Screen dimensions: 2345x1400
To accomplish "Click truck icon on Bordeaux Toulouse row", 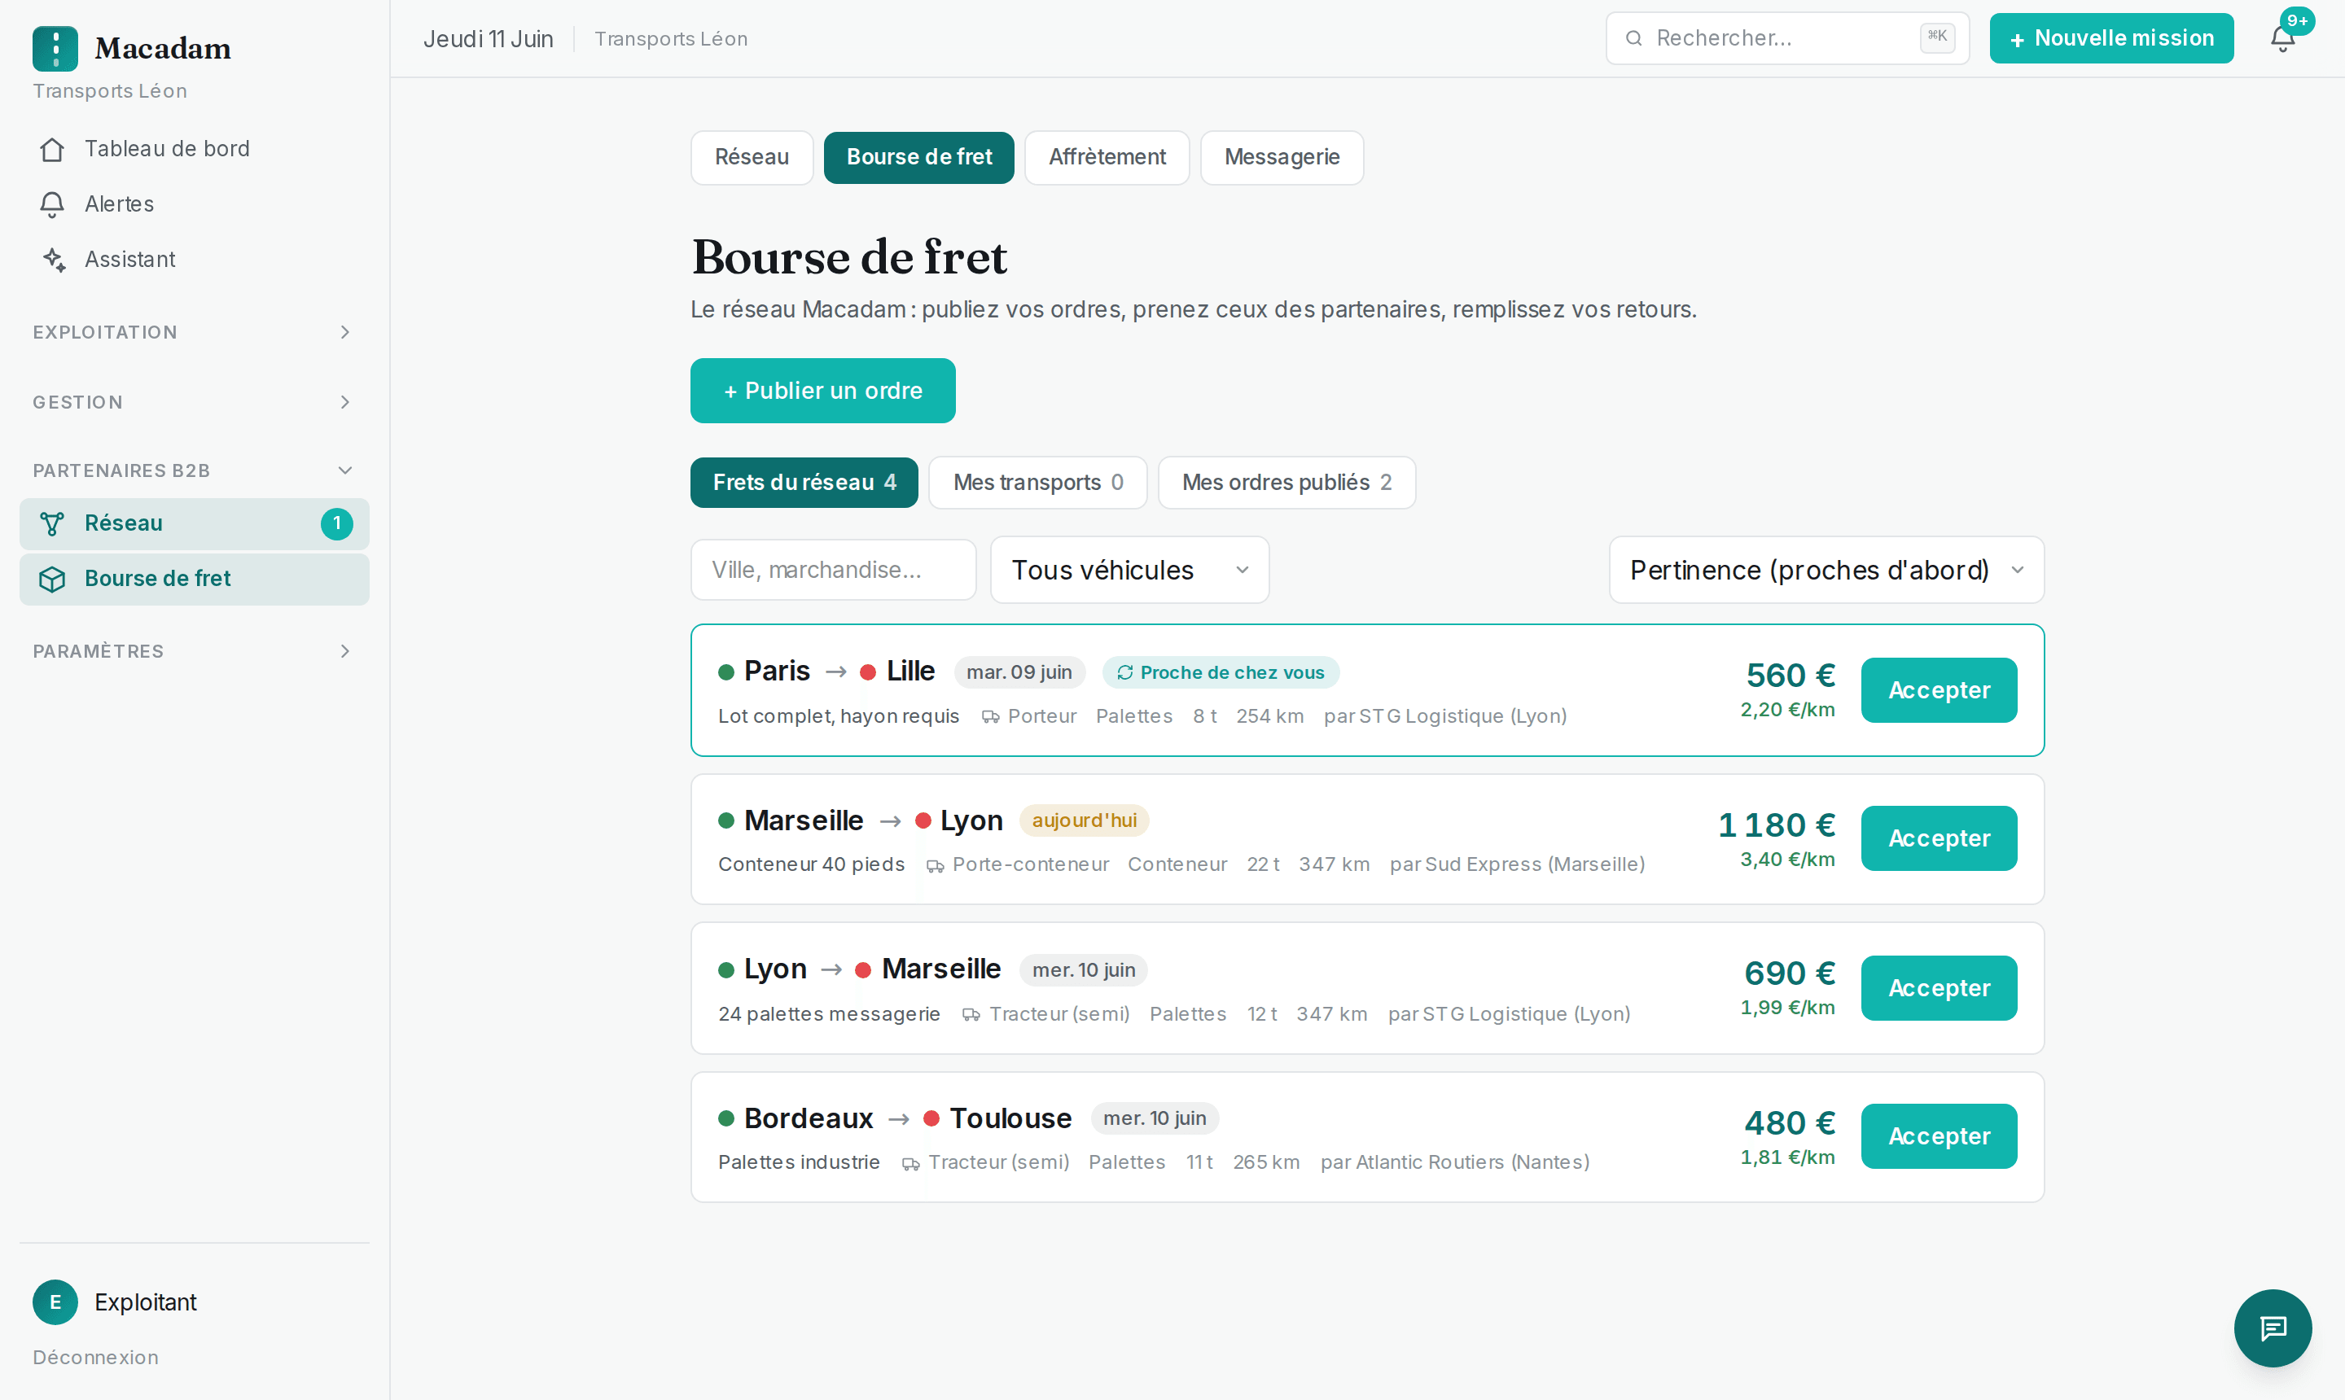I will (910, 1163).
